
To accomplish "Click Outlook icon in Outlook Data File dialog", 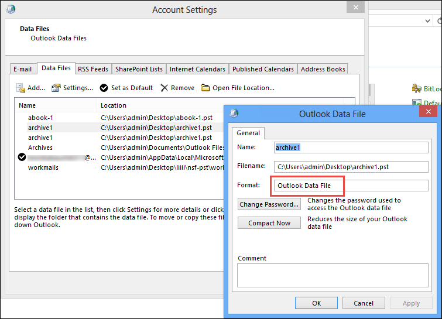I will pos(234,114).
